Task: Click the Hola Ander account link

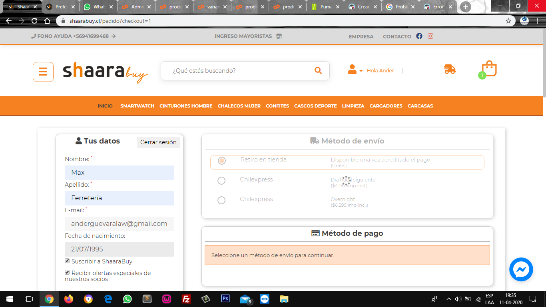Action: tap(380, 71)
